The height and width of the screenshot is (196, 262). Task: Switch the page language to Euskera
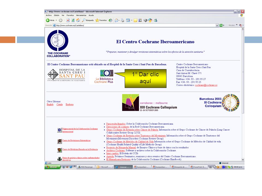70,105
